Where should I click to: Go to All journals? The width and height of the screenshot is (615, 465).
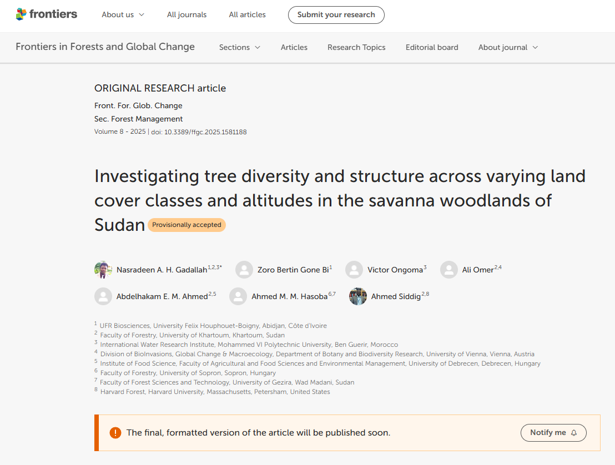[186, 14]
